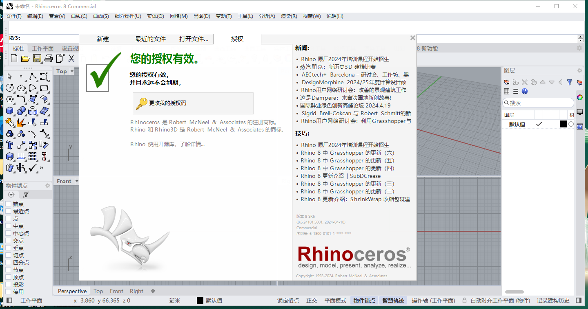Select the Polygon tool
588x309 pixels.
pyautogui.click(x=10, y=99)
